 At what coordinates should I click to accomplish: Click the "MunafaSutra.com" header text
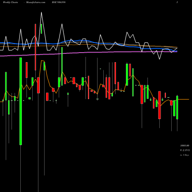coord(36,2)
